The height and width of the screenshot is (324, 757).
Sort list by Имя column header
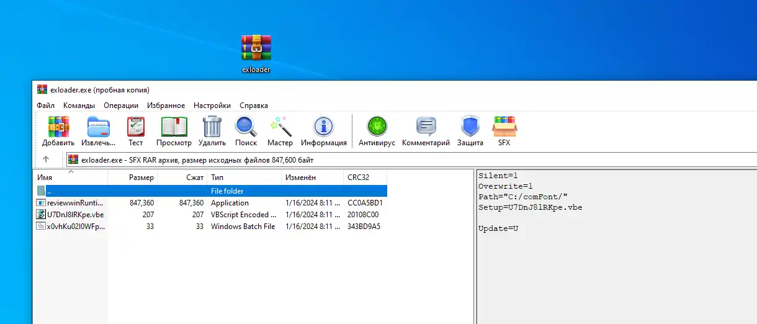[x=71, y=178]
